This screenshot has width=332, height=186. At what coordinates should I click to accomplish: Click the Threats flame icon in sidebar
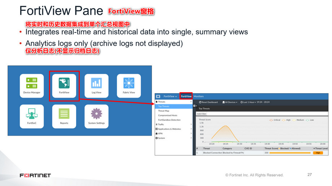[157, 102]
